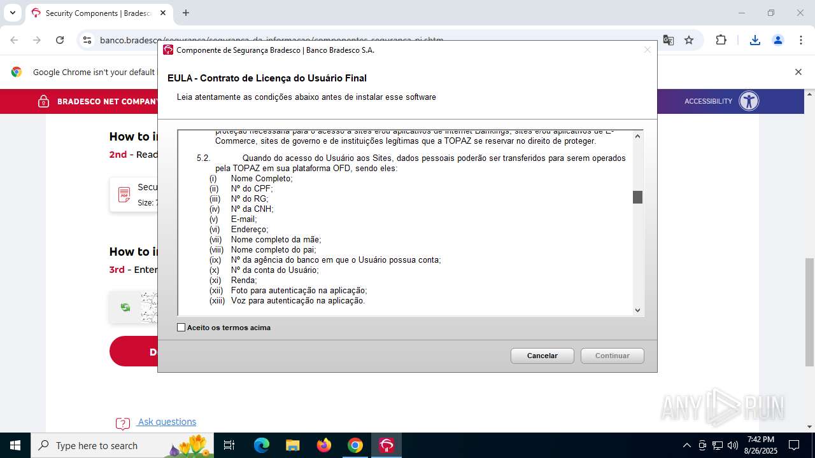The width and height of the screenshot is (815, 458).
Task: Open the Chrome profile avatar
Action: coord(778,40)
